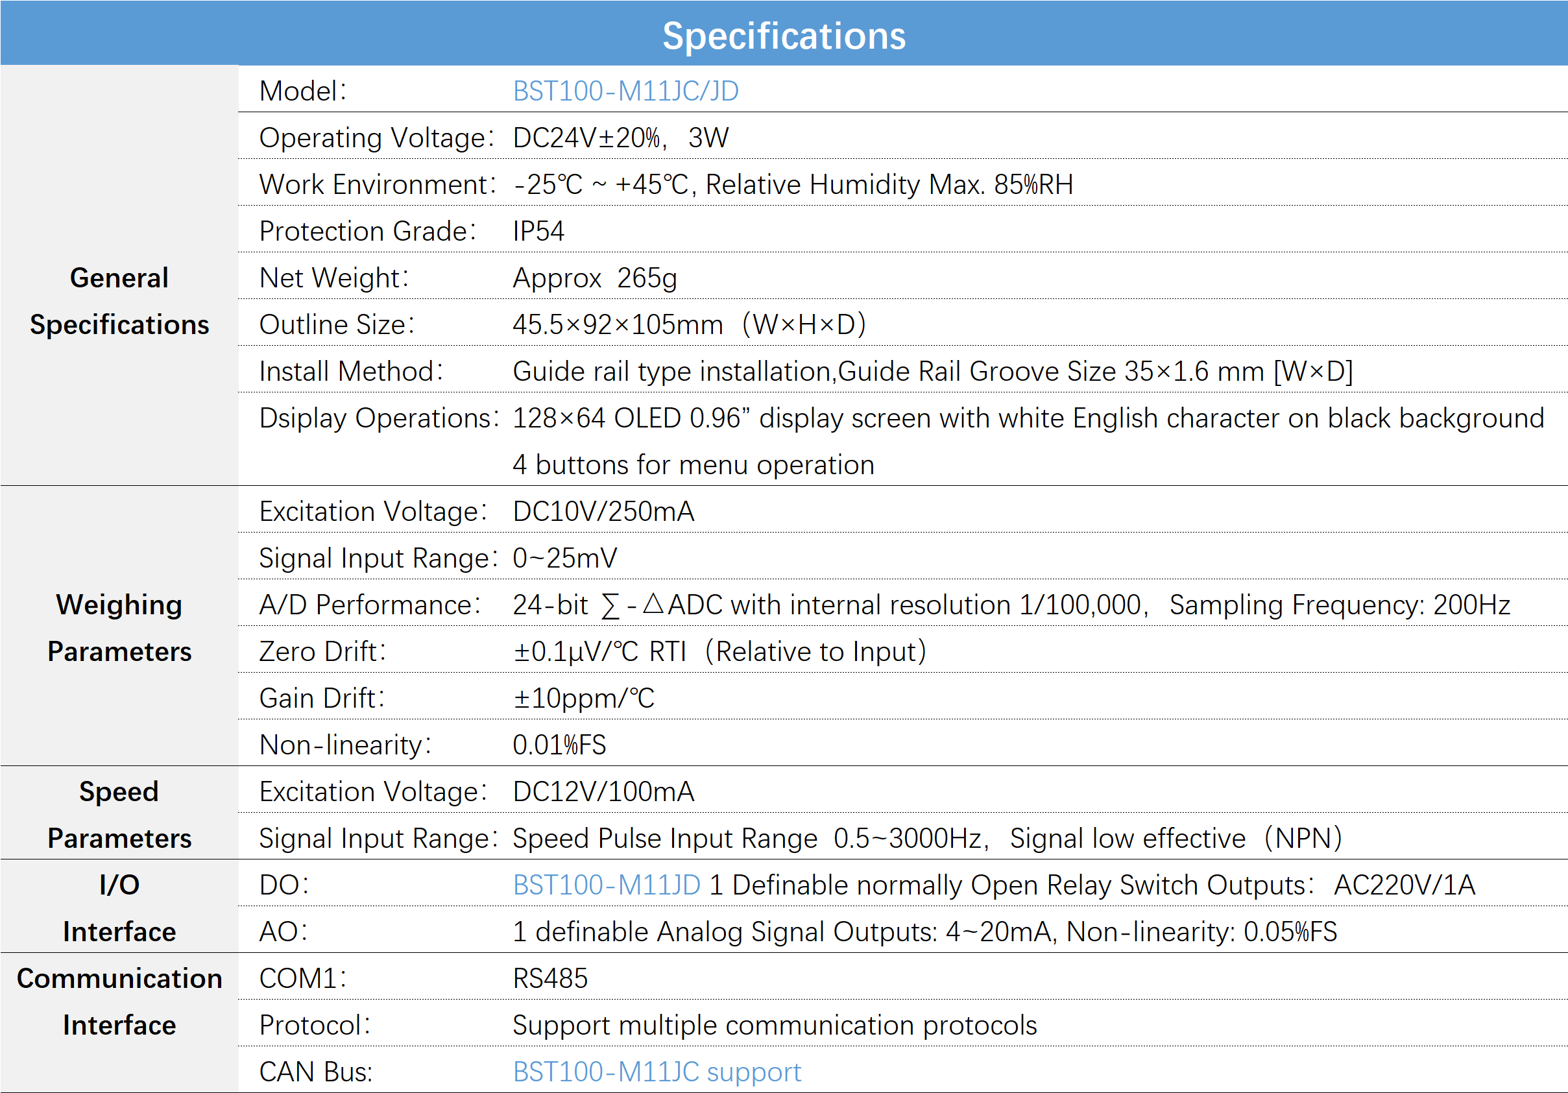The width and height of the screenshot is (1568, 1093).
Task: Click the DC12V/100mA value
Action: pyautogui.click(x=603, y=792)
